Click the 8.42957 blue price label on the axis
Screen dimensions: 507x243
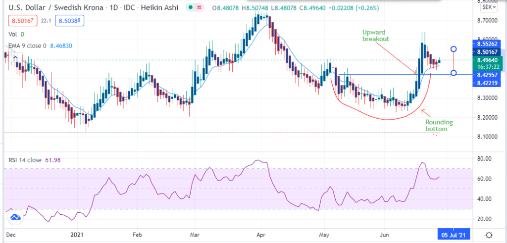coord(487,75)
